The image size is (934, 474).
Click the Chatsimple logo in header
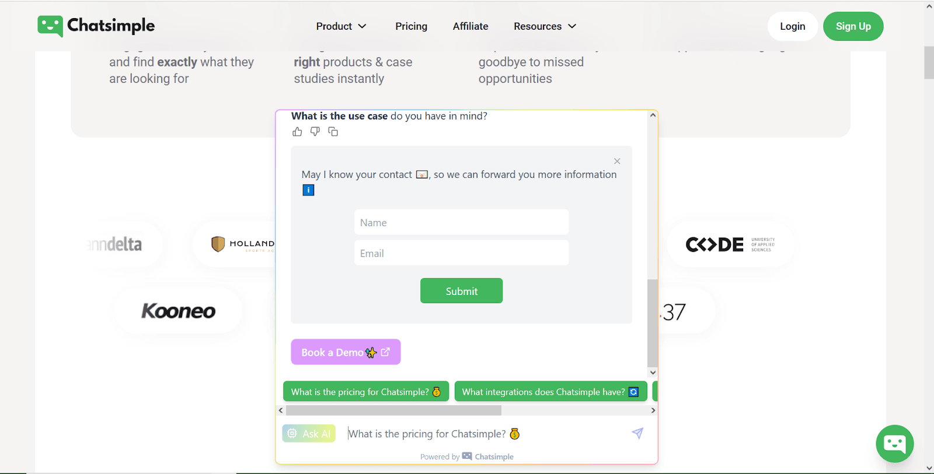tap(96, 26)
